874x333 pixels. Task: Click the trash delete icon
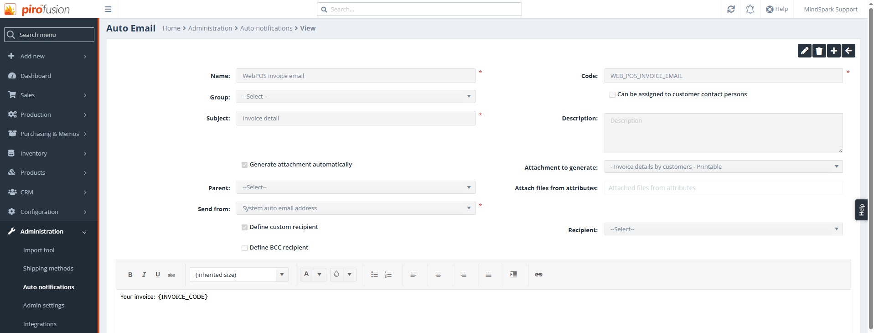point(819,51)
